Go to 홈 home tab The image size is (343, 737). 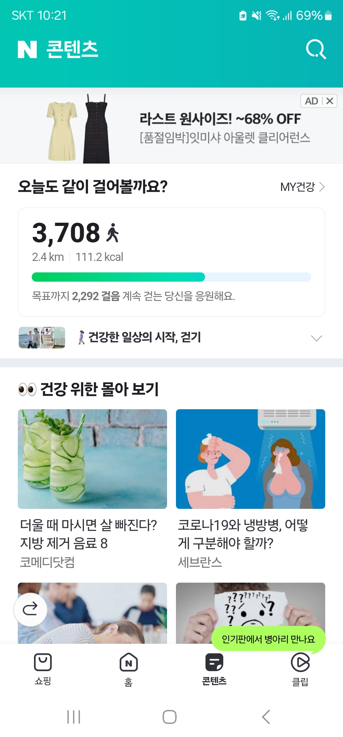[x=129, y=668]
